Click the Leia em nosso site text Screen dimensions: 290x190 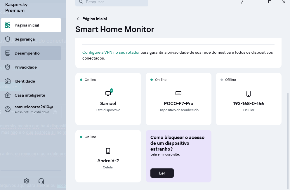click(x=165, y=154)
